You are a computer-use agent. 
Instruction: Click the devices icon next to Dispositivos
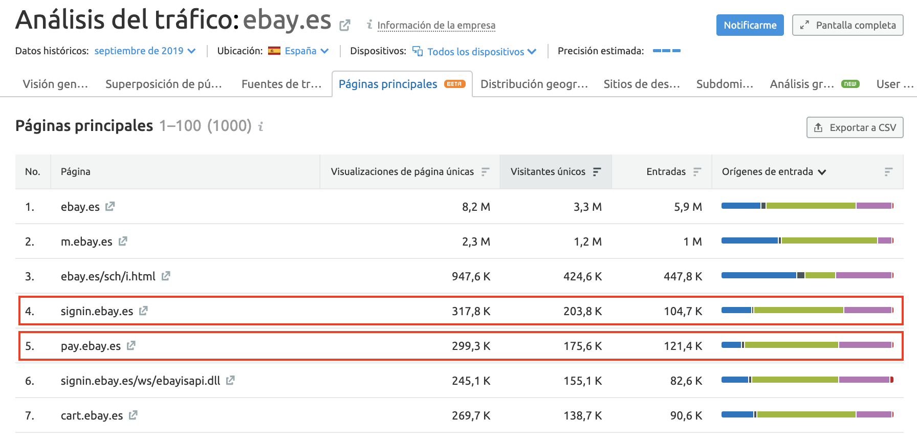pos(418,51)
